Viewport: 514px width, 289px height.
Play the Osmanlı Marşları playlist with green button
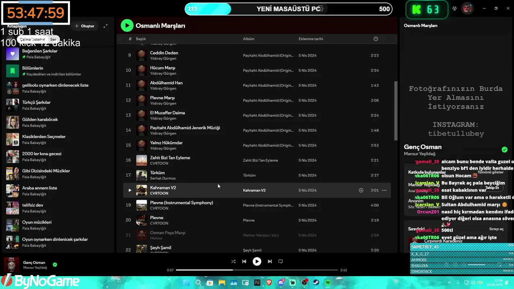pos(127,26)
